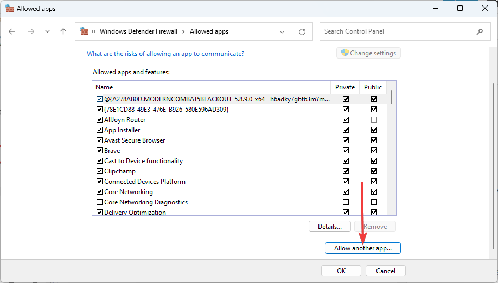
Task: Sort list by Name column header
Action: coord(211,87)
